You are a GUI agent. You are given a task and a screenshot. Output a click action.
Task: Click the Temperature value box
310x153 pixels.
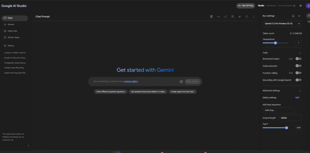(298, 43)
